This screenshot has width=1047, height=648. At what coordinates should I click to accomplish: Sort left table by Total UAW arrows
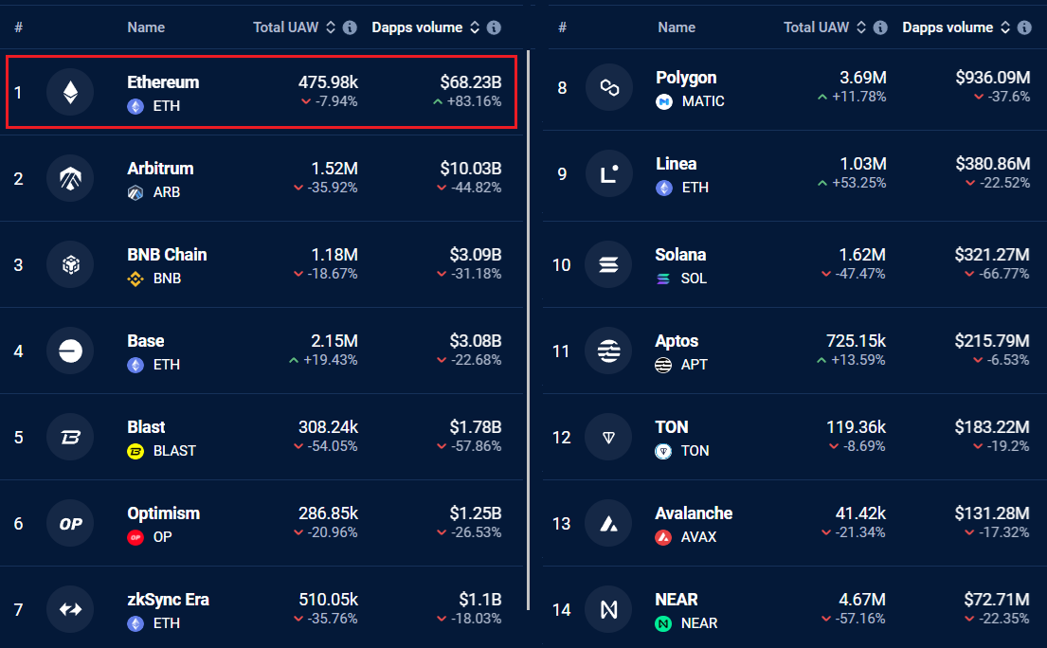331,27
